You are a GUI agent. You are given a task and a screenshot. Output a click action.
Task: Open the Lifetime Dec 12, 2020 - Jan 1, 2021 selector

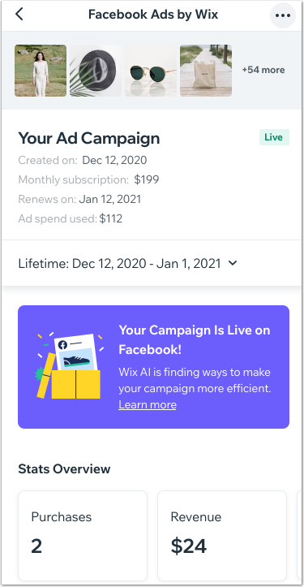coord(128,264)
